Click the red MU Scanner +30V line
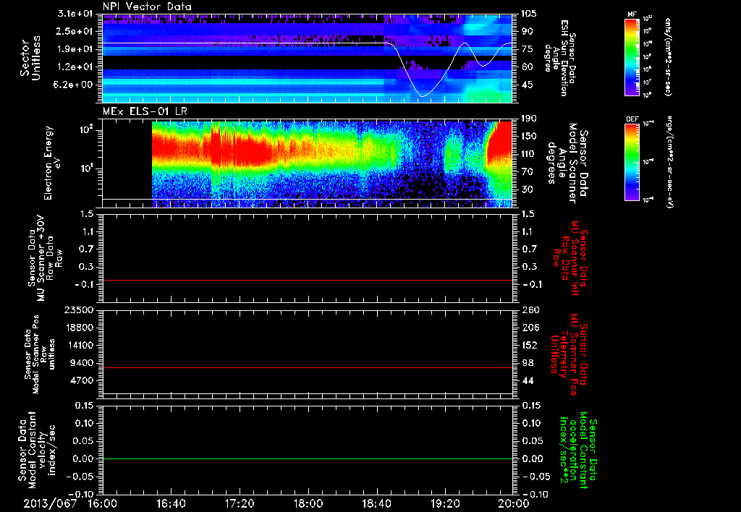The image size is (741, 512). (x=308, y=281)
